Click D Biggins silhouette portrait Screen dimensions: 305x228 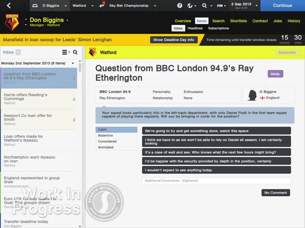(x=252, y=95)
